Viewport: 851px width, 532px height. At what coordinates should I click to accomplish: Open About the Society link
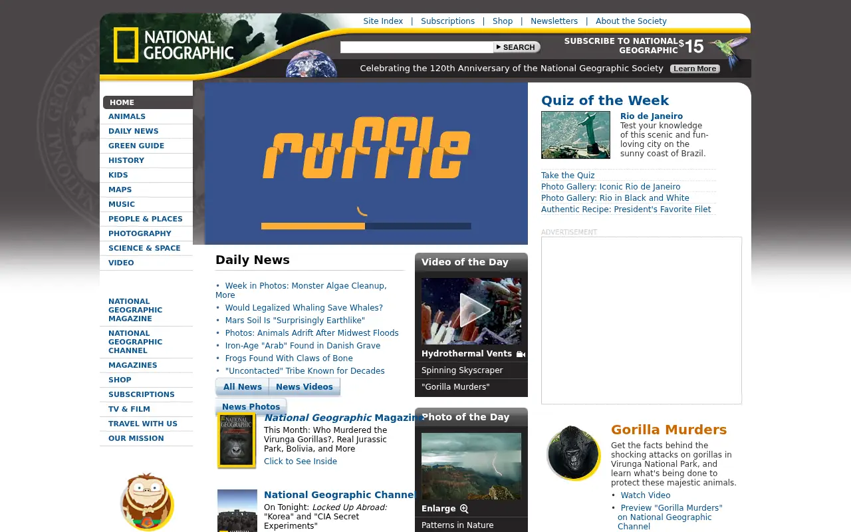[x=631, y=21]
